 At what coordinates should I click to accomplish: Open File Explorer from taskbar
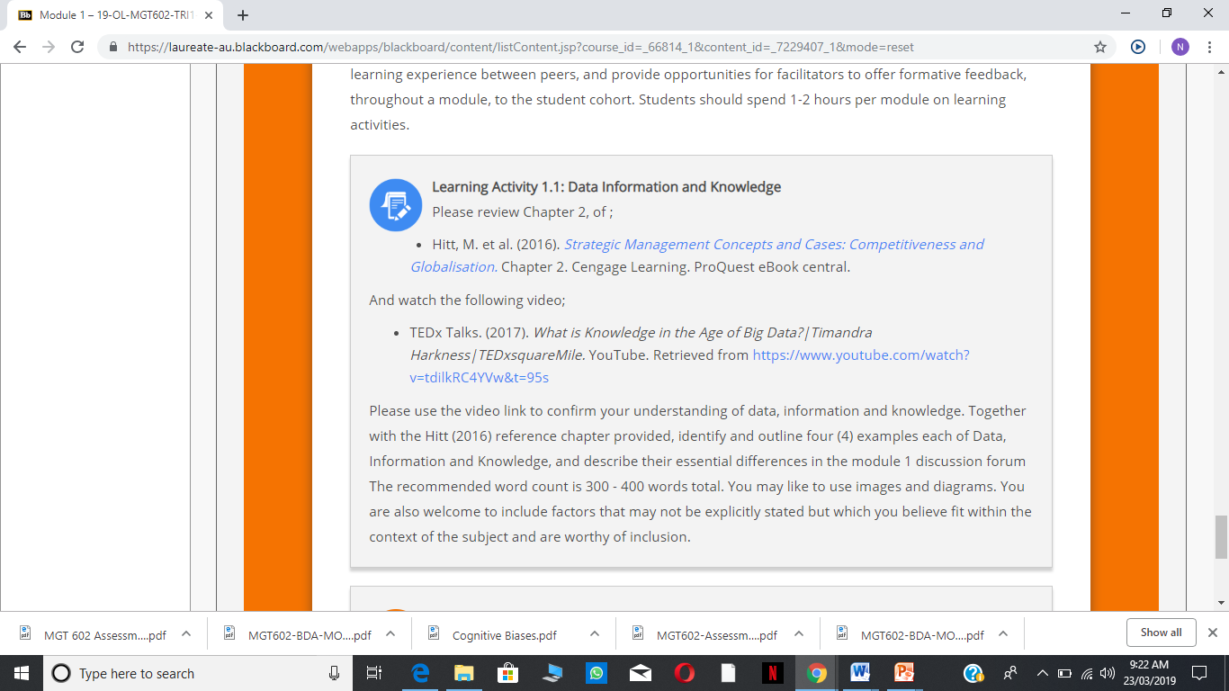tap(463, 673)
